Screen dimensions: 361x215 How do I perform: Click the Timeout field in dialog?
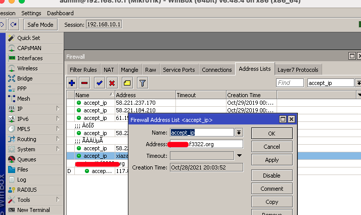[202, 156]
